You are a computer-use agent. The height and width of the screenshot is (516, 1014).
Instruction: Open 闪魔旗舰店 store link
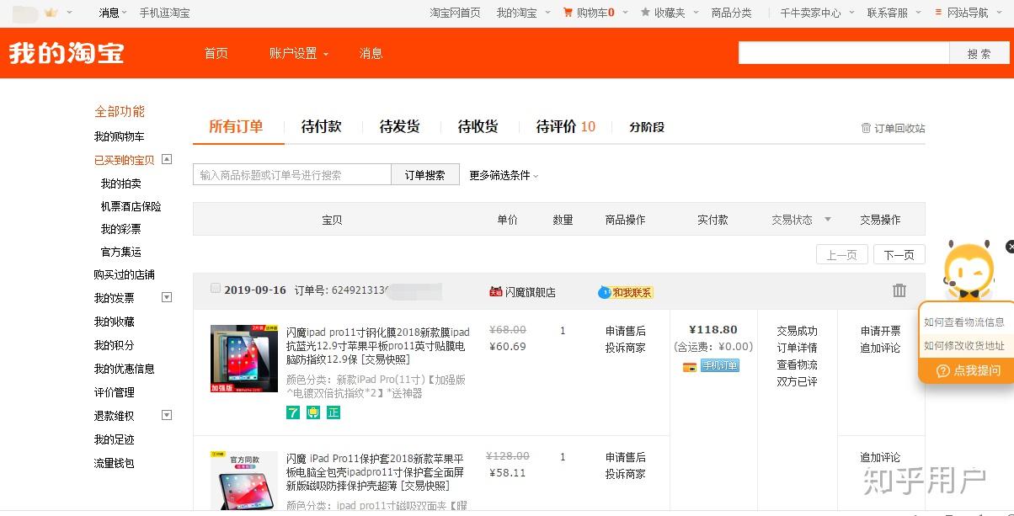(530, 292)
